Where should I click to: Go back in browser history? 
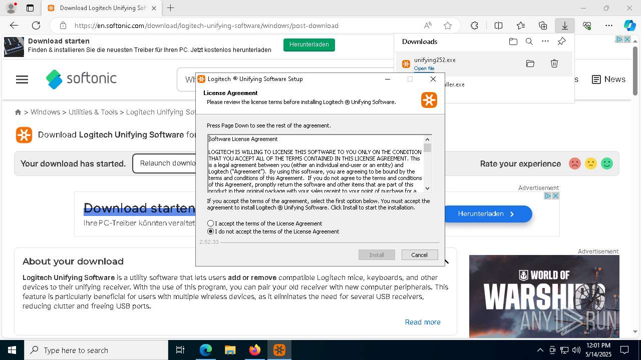(14, 25)
